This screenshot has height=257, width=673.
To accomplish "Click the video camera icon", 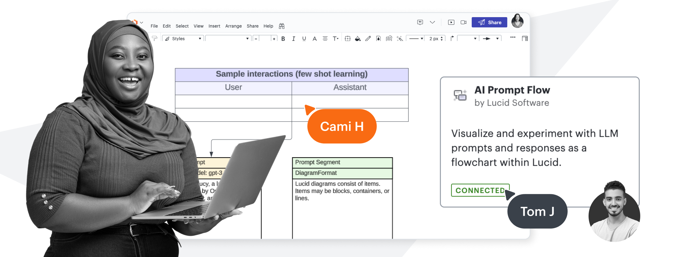I will click(x=463, y=22).
